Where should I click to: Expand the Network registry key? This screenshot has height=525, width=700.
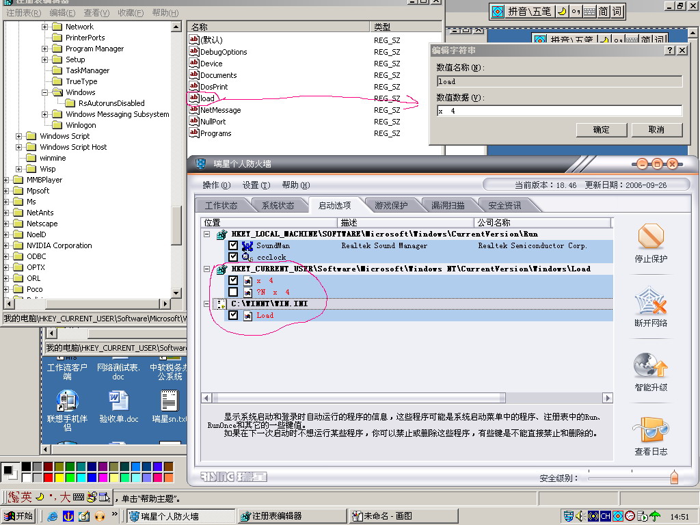click(44, 27)
